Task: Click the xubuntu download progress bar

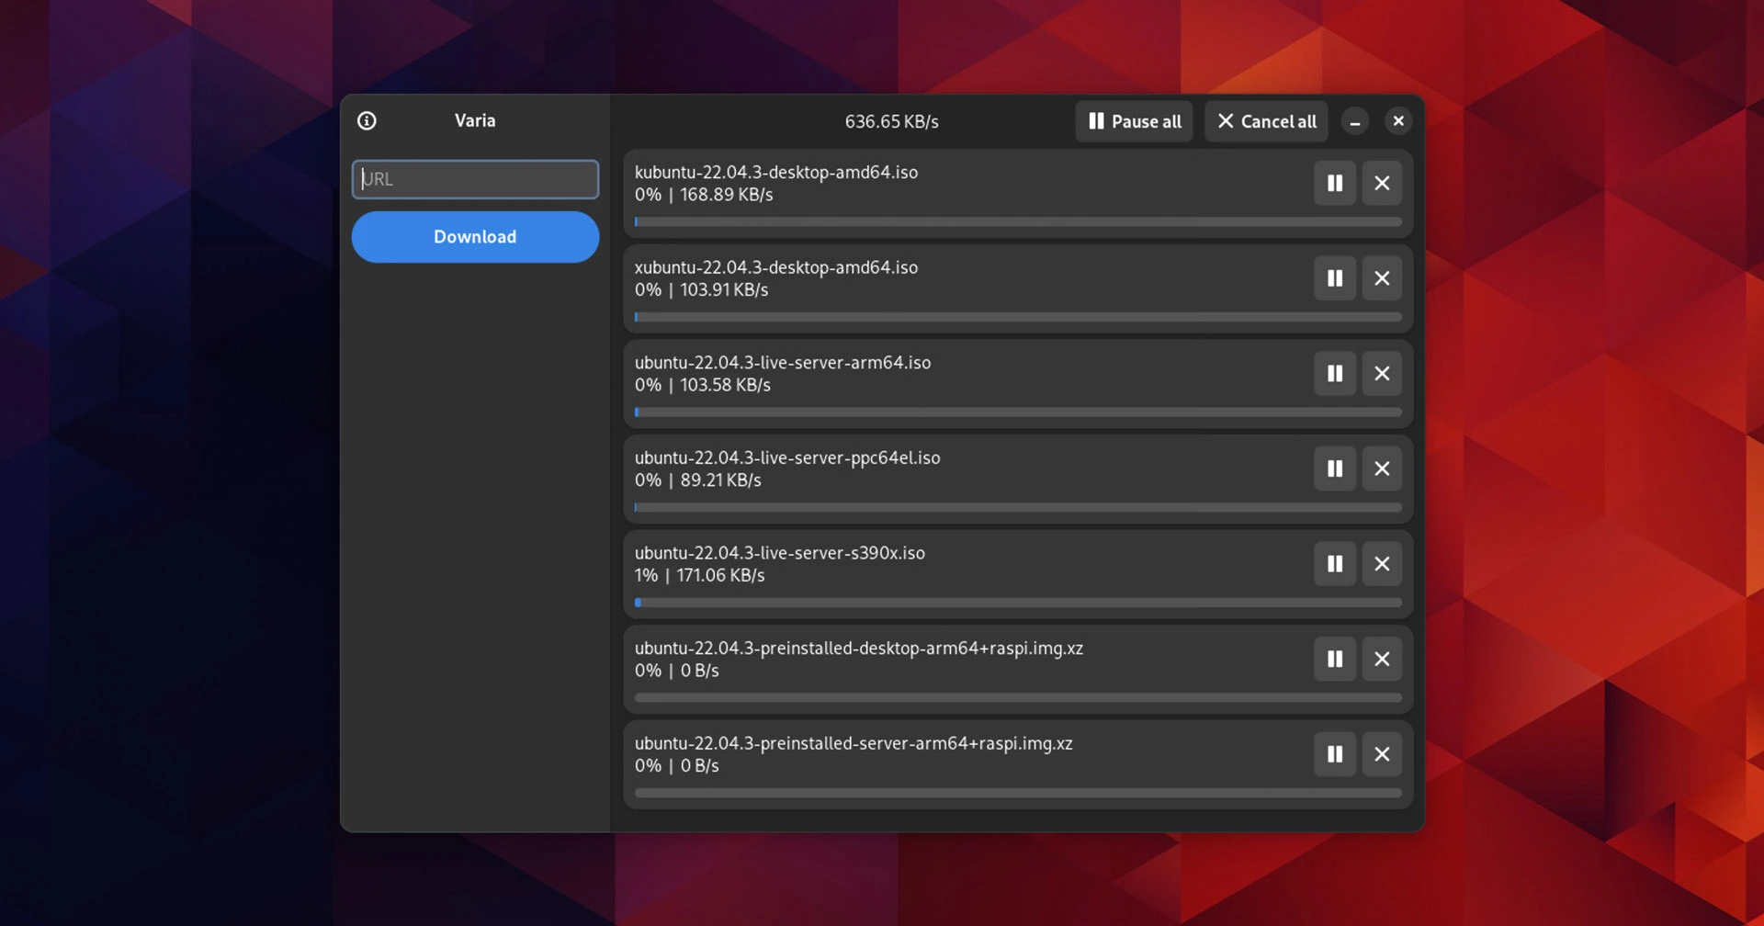Action: point(1018,317)
